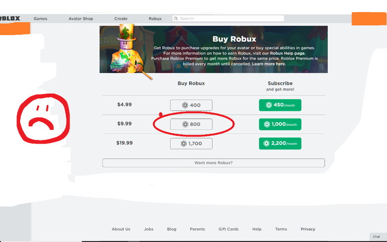Open the Games menu item
Screen dimensions: 387x242
[40, 19]
